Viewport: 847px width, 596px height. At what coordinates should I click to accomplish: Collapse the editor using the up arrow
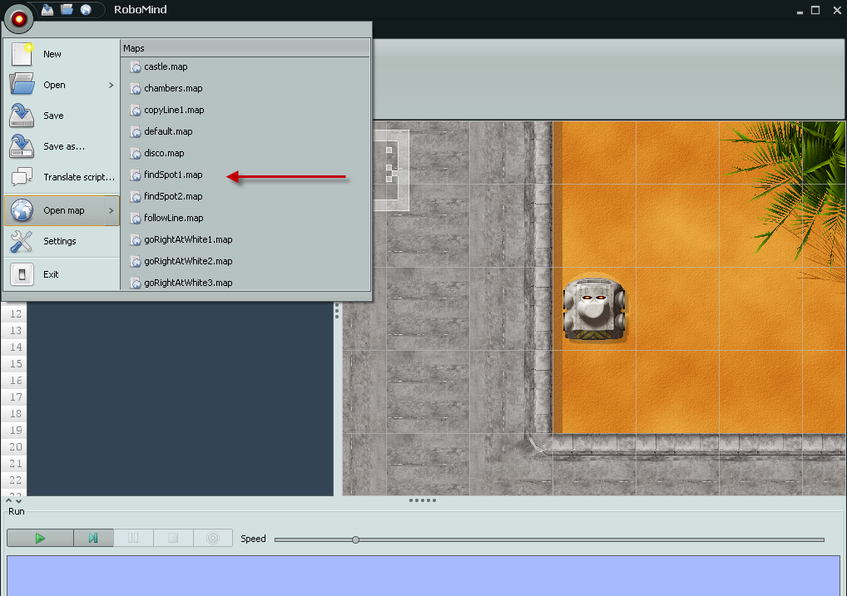8,500
